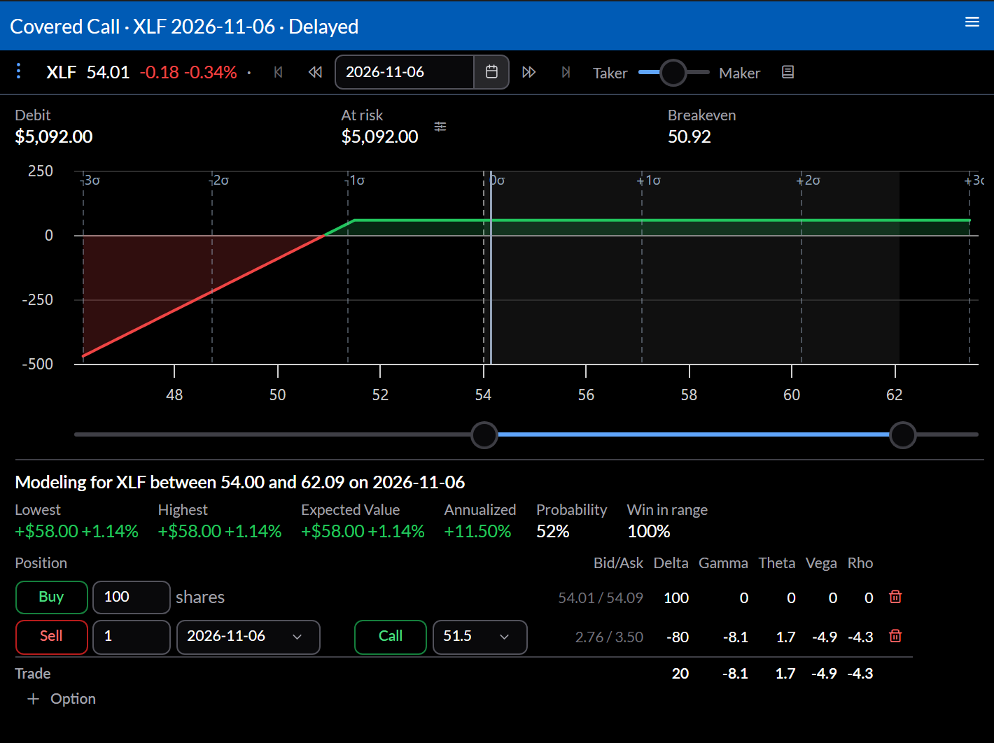Click the Taker label
Screen dimensions: 994x743
pyautogui.click(x=610, y=73)
